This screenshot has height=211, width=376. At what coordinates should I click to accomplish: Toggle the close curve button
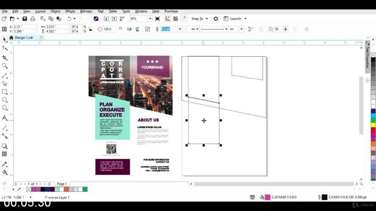tap(251, 29)
